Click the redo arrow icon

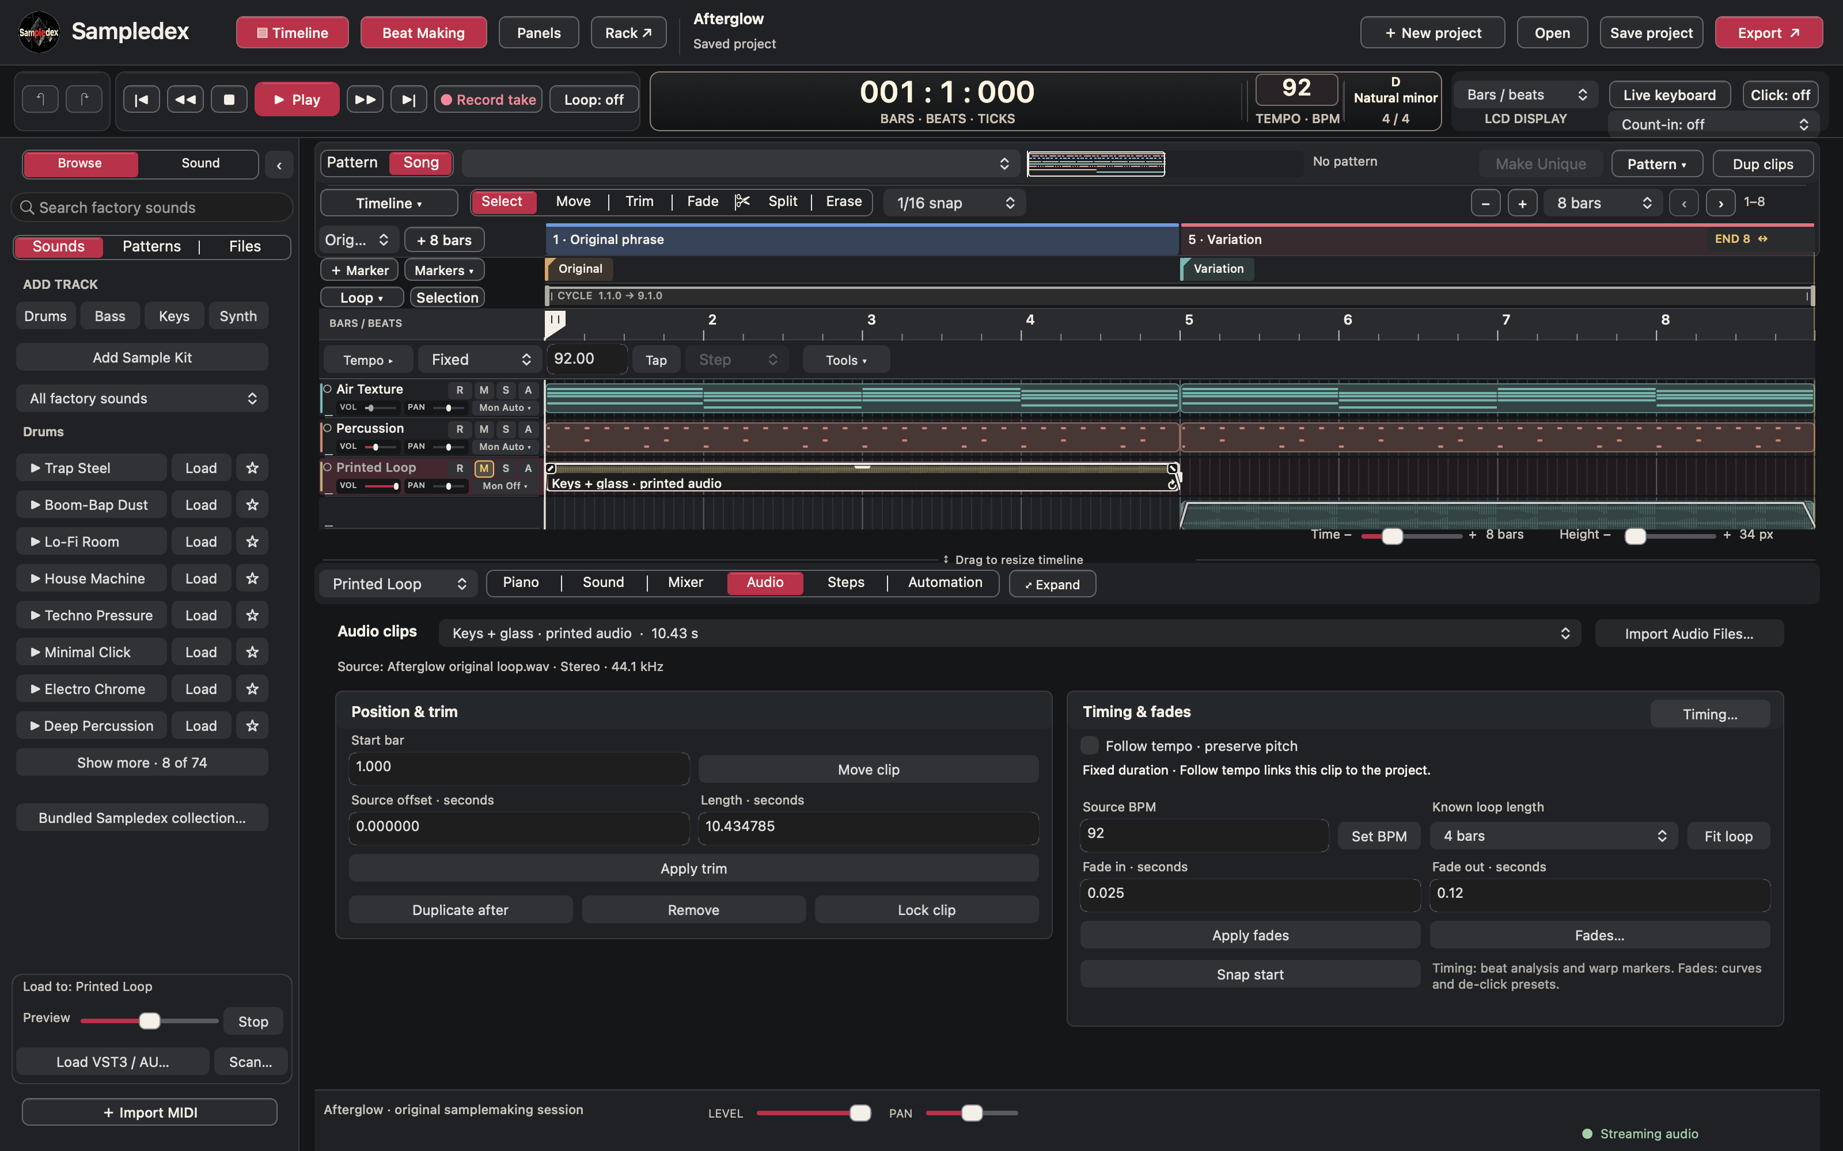(84, 99)
